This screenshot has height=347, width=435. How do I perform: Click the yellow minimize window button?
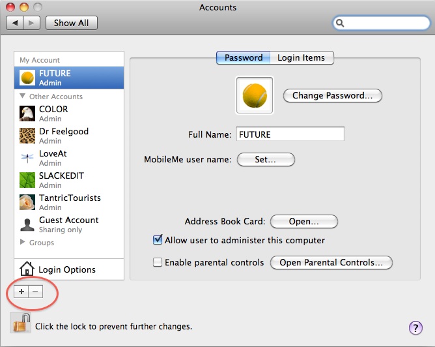click(24, 7)
